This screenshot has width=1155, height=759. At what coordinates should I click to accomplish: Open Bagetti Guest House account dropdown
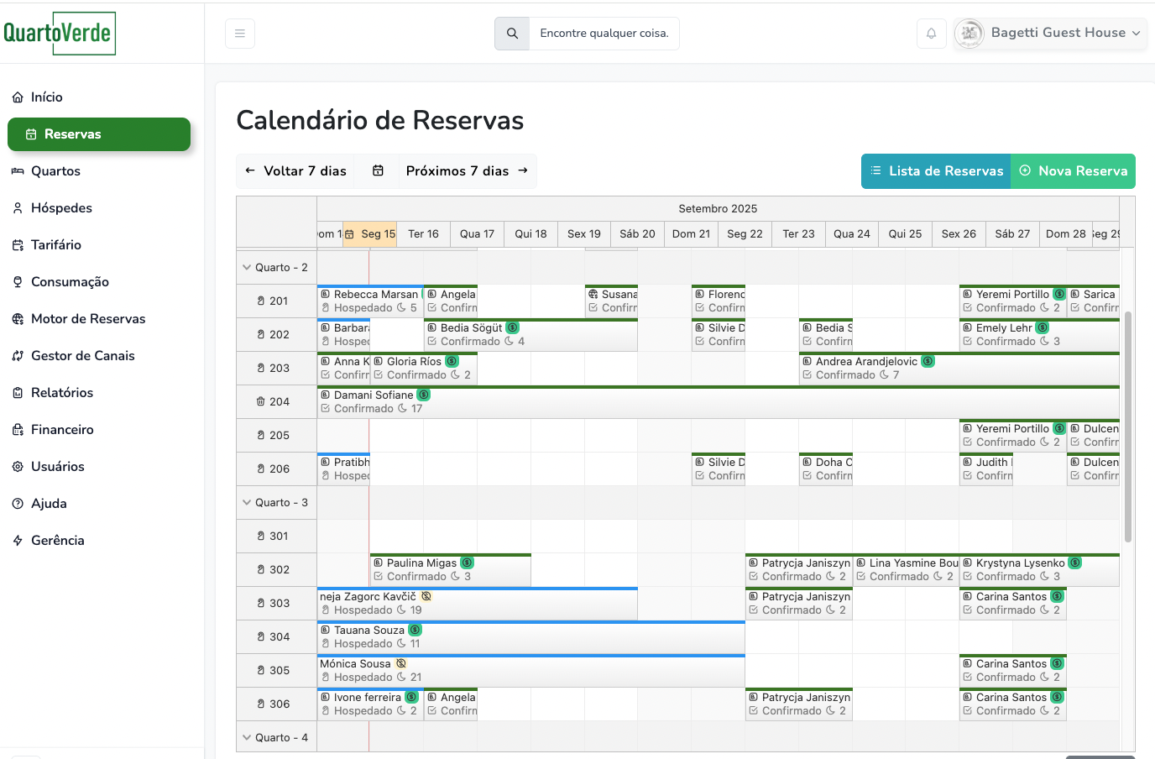[x=1051, y=34]
